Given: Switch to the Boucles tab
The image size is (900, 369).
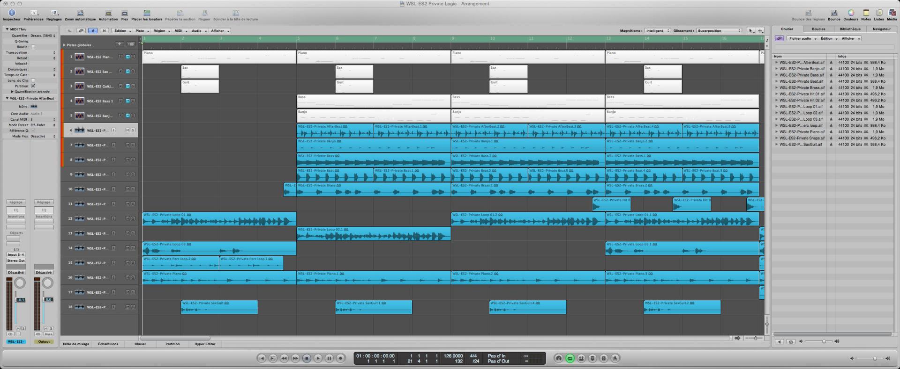Looking at the screenshot, I should (818, 29).
